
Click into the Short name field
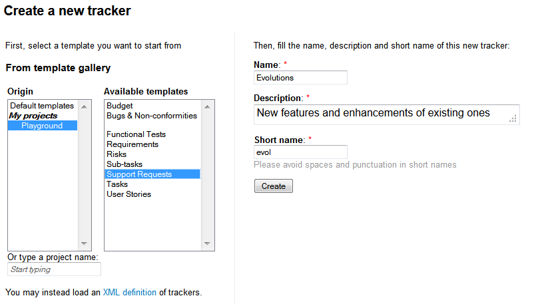(x=300, y=152)
